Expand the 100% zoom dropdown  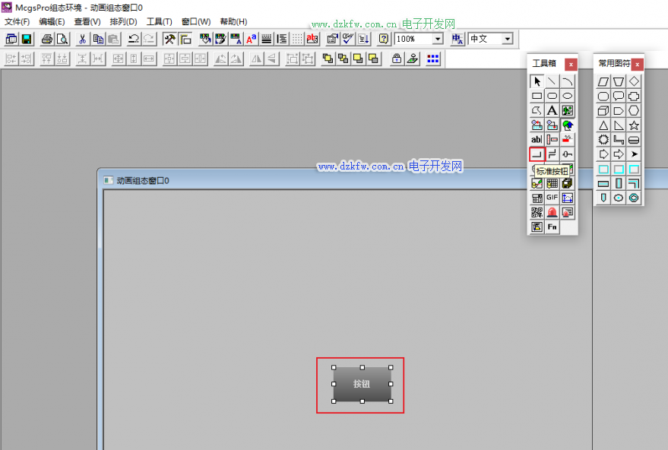click(x=438, y=39)
